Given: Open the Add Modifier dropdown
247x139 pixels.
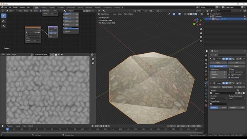Looking at the screenshot, I should pos(227,55).
